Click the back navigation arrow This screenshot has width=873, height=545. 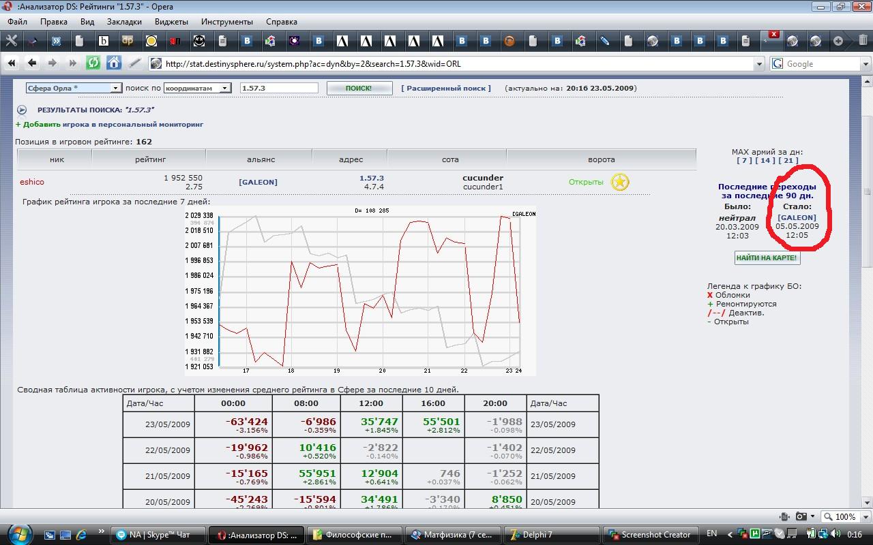point(32,63)
